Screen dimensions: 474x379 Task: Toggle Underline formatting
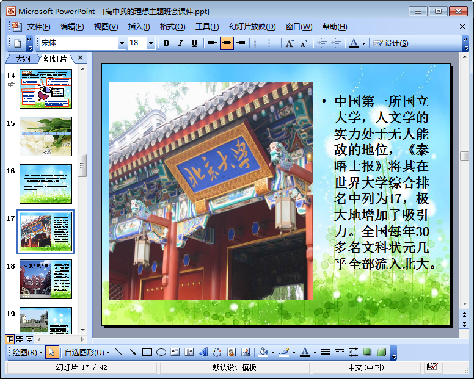(x=194, y=43)
